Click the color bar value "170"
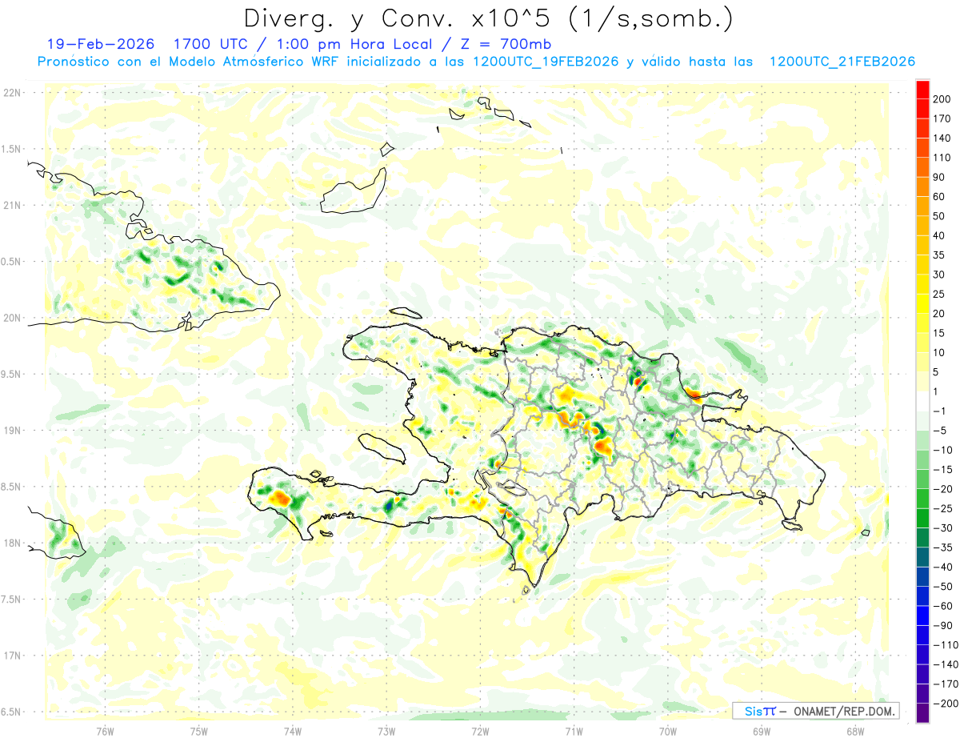The width and height of the screenshot is (960, 742). click(x=943, y=118)
